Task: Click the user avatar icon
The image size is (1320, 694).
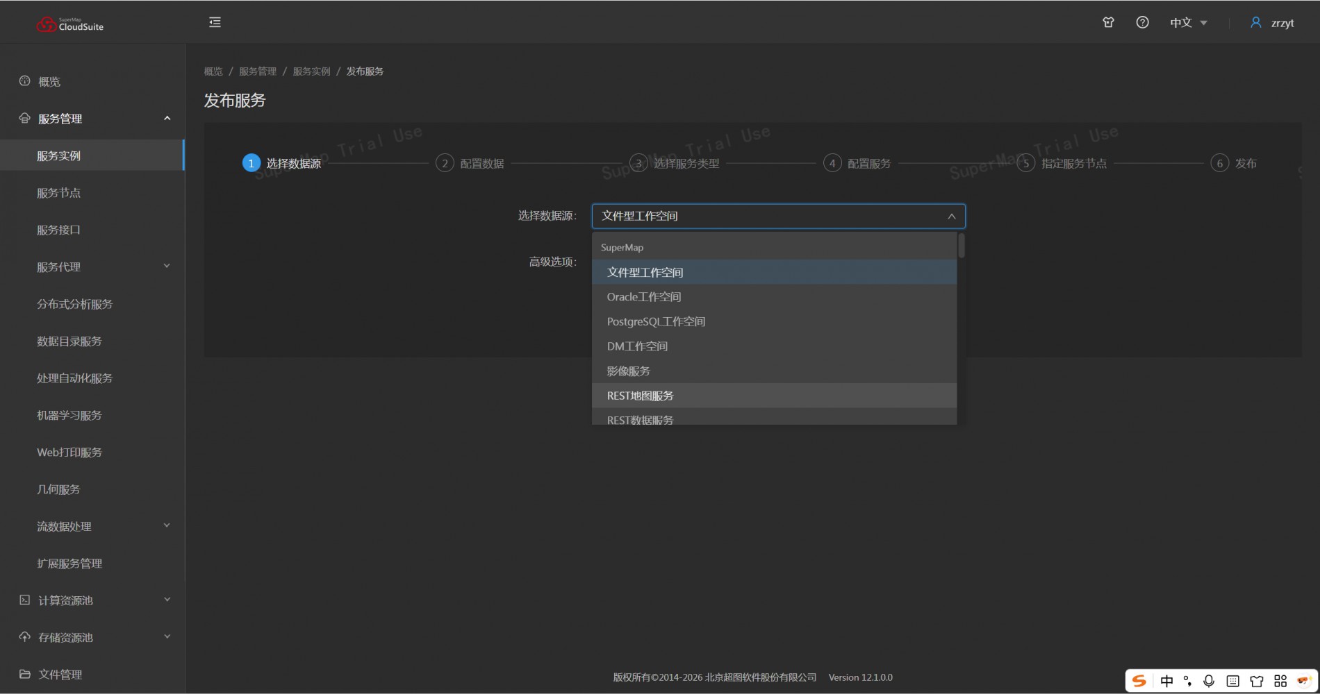Action: coord(1255,22)
